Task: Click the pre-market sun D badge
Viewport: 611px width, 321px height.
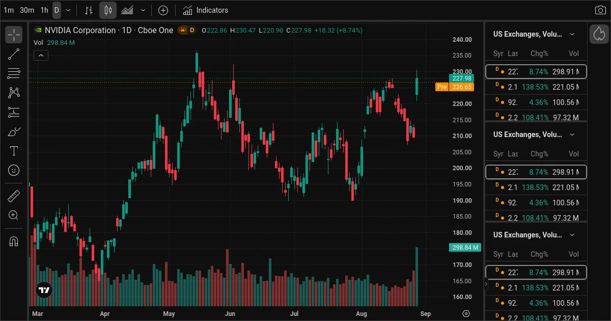Action: (187, 30)
